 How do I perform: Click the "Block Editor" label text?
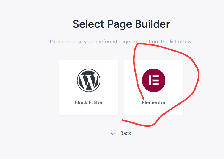[x=89, y=103]
